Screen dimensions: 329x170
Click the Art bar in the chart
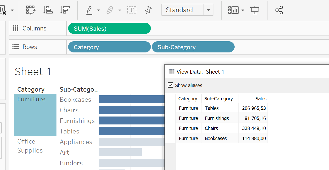pos(120,152)
